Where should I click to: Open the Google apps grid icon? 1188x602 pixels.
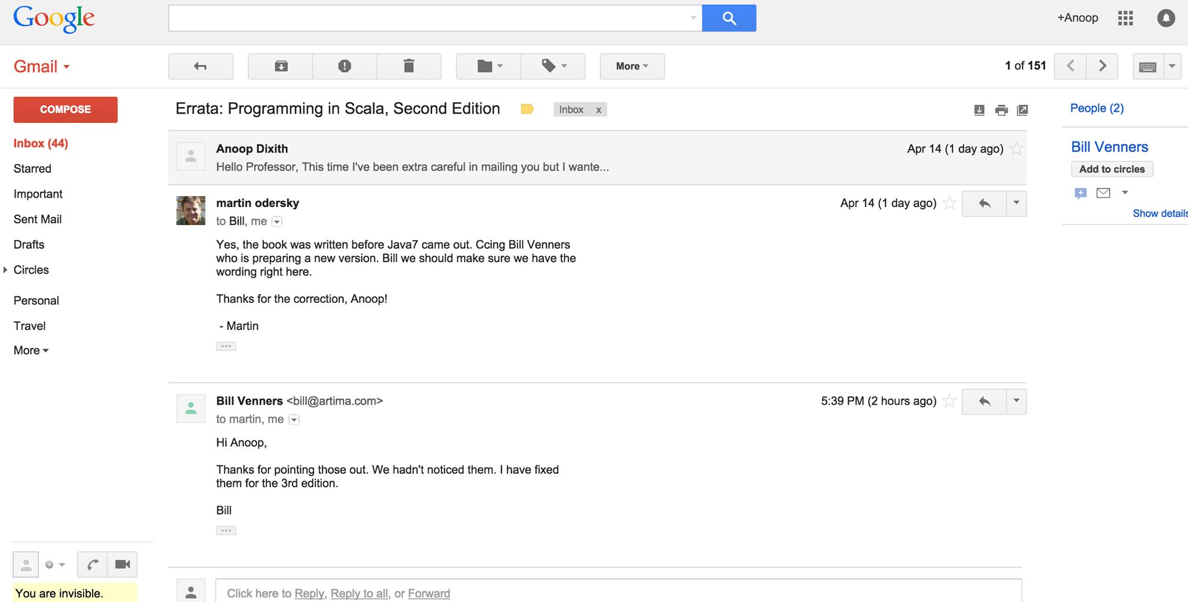1125,18
